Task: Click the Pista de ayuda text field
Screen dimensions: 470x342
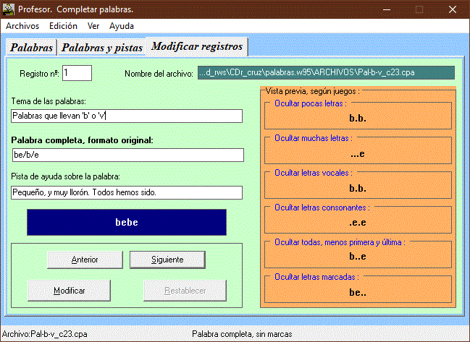Action: click(127, 192)
